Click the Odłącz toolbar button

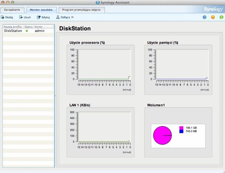coord(63,17)
